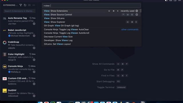
Task: Manage gear for Auto Rename Tag
Action: [x=34, y=24]
